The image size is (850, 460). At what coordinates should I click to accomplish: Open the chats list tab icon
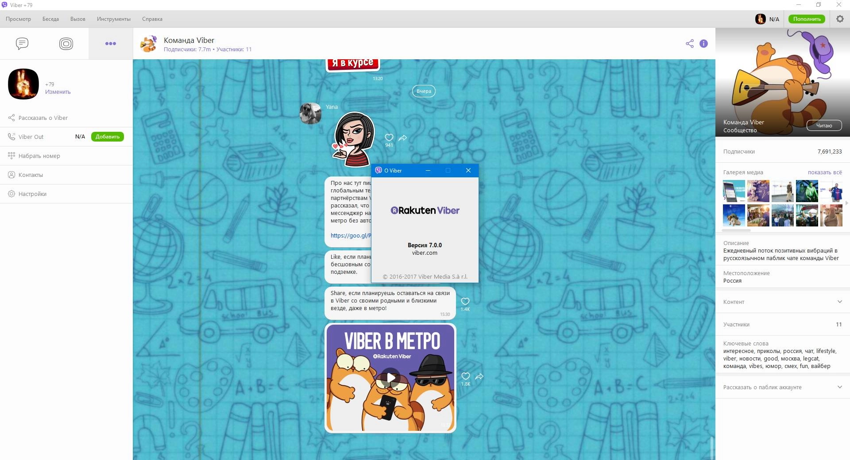pos(22,43)
